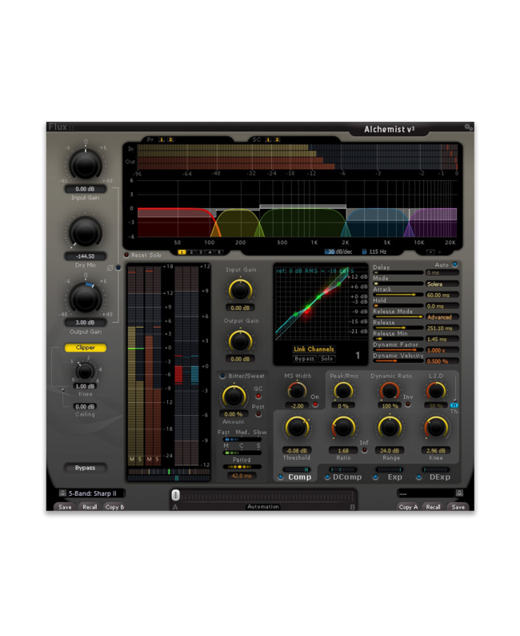Toggle the blue LED next to phase invert
The width and height of the screenshot is (520, 636).
pos(118,268)
